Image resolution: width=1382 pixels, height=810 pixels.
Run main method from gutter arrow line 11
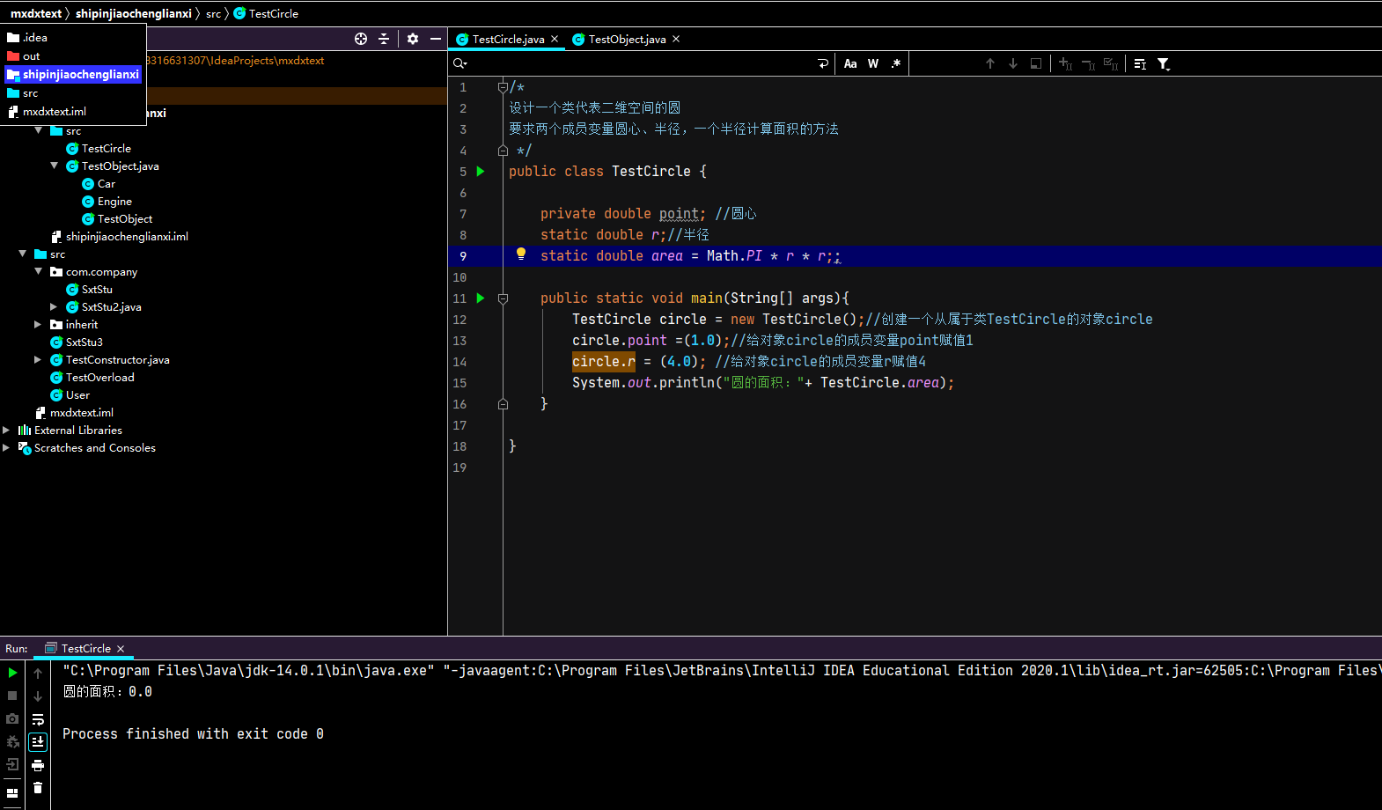481,298
